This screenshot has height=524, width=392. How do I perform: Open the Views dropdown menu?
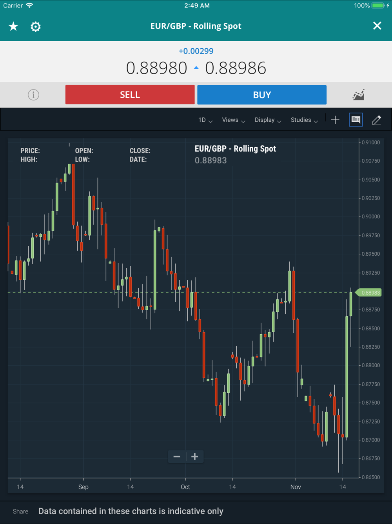[234, 120]
